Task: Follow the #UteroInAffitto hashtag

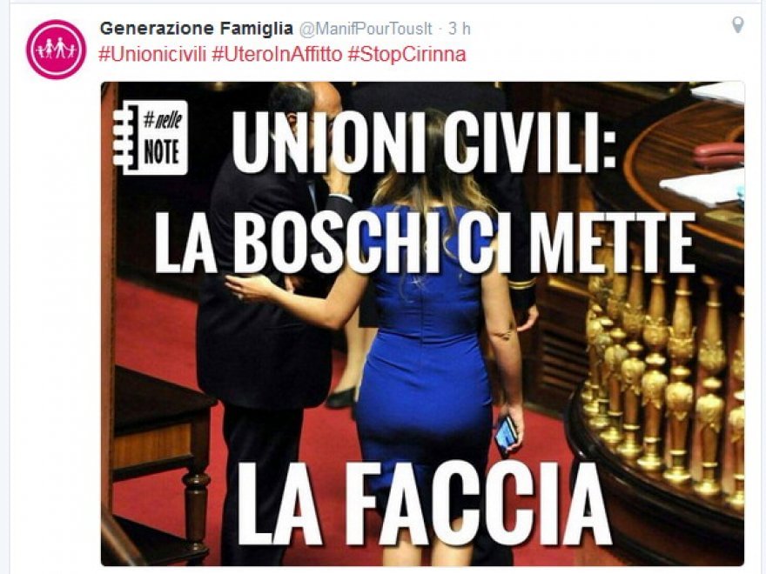Action: [x=277, y=54]
